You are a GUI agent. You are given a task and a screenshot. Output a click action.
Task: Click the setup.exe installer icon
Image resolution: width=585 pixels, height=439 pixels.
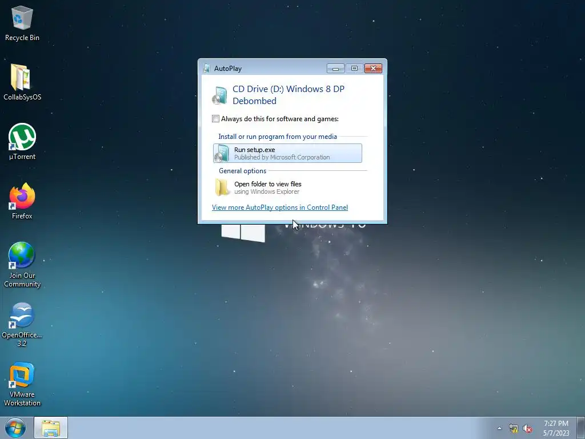pyautogui.click(x=222, y=153)
